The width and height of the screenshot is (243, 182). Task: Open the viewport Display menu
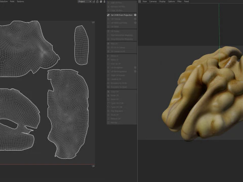coord(162,2)
